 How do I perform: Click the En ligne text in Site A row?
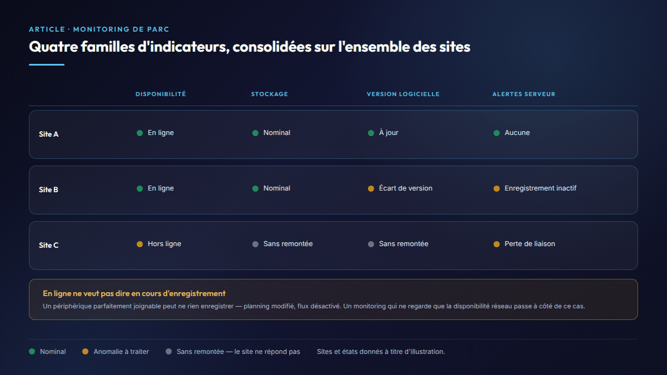click(x=161, y=133)
